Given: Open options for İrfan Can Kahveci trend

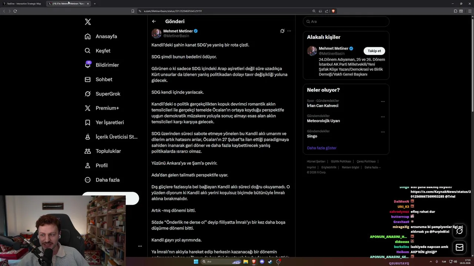Looking at the screenshot, I should (383, 102).
